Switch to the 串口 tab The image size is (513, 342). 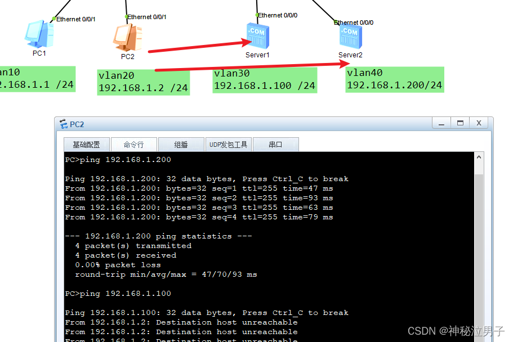(275, 145)
